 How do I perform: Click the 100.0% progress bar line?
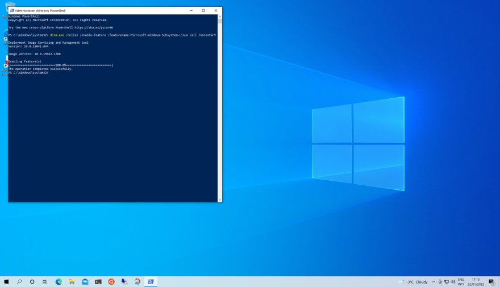coord(61,65)
